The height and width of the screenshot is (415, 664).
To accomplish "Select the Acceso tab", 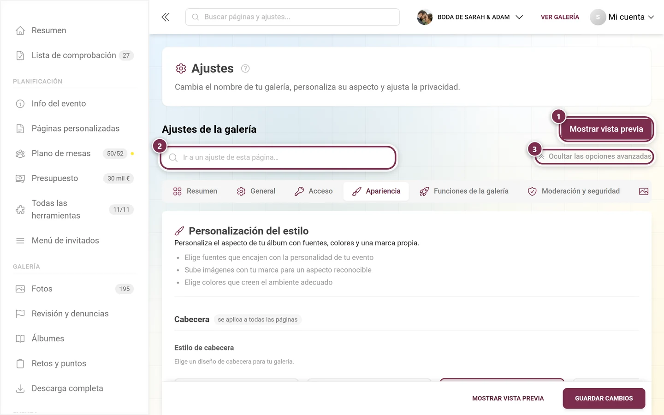I will pyautogui.click(x=314, y=191).
